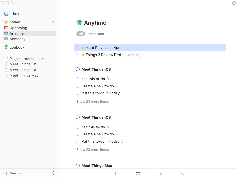Open note icon on first 'Tap this to-do'
The image size is (237, 177).
[108, 79]
